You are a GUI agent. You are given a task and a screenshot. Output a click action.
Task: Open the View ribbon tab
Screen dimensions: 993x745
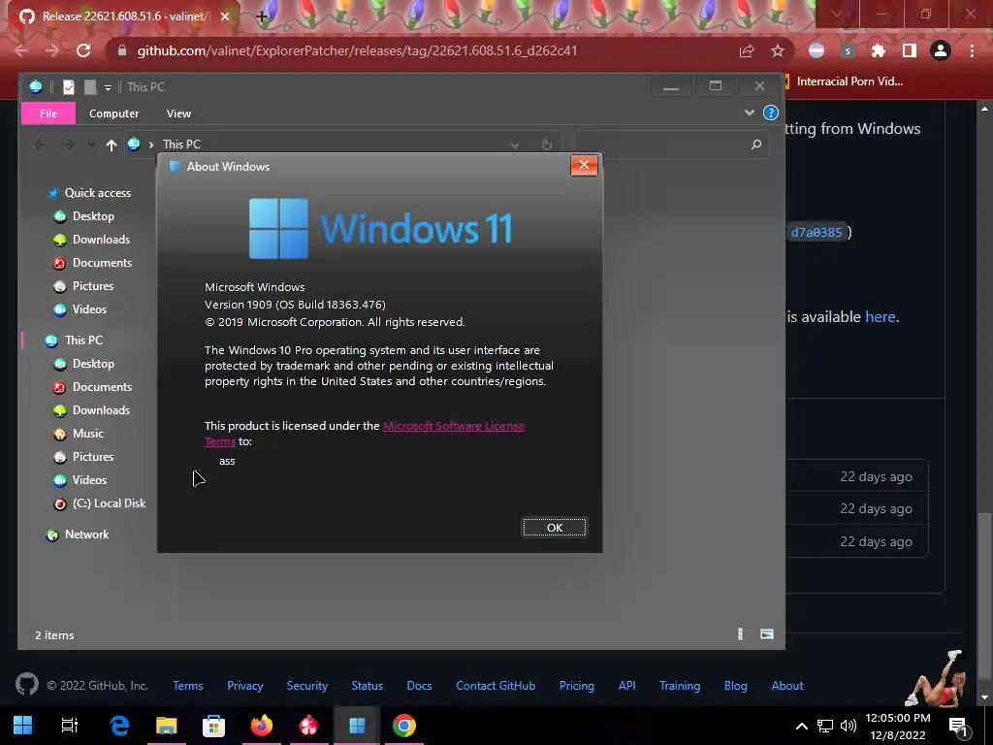click(x=178, y=113)
